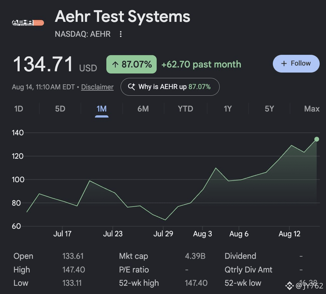Click the green endpoint dot on the chart
The image size is (326, 294).
pos(317,139)
